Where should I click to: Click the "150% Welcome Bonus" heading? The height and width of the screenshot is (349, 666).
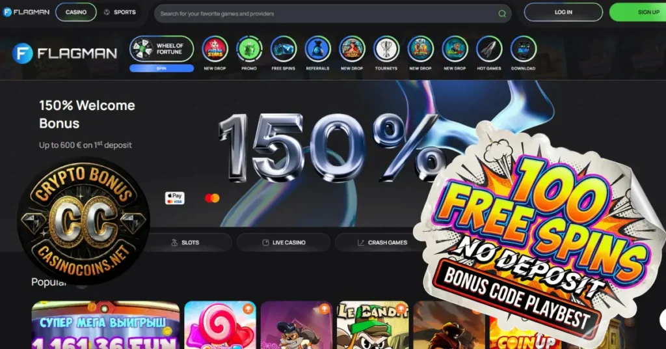tap(87, 115)
